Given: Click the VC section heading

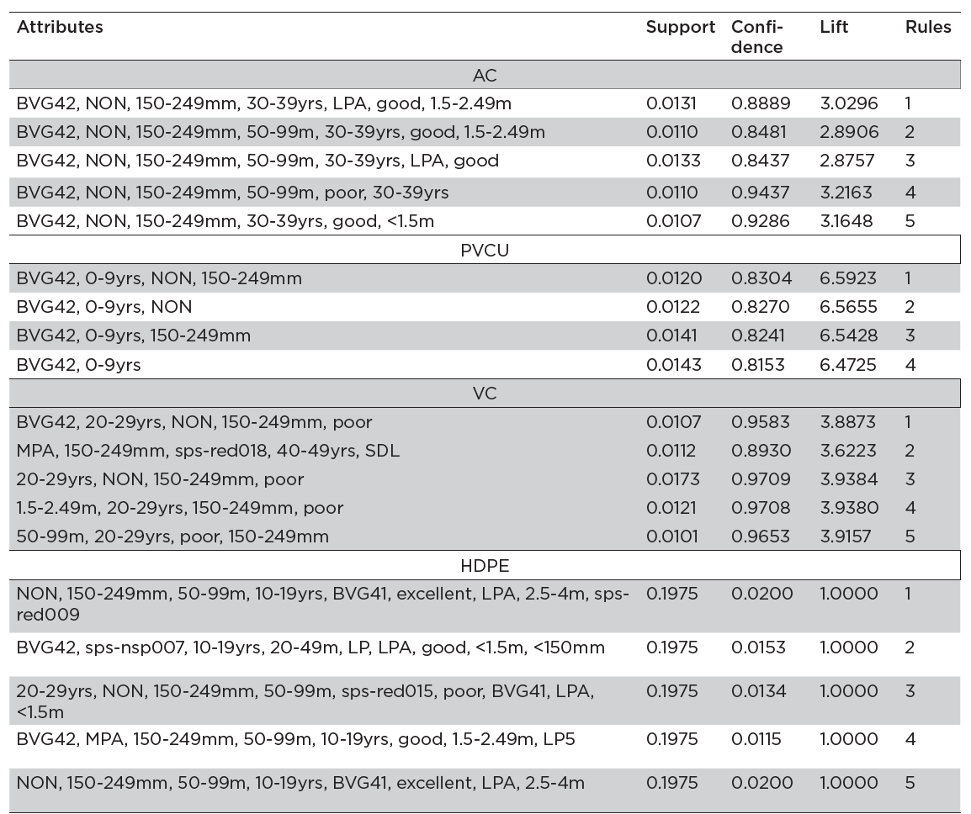Looking at the screenshot, I should [485, 394].
